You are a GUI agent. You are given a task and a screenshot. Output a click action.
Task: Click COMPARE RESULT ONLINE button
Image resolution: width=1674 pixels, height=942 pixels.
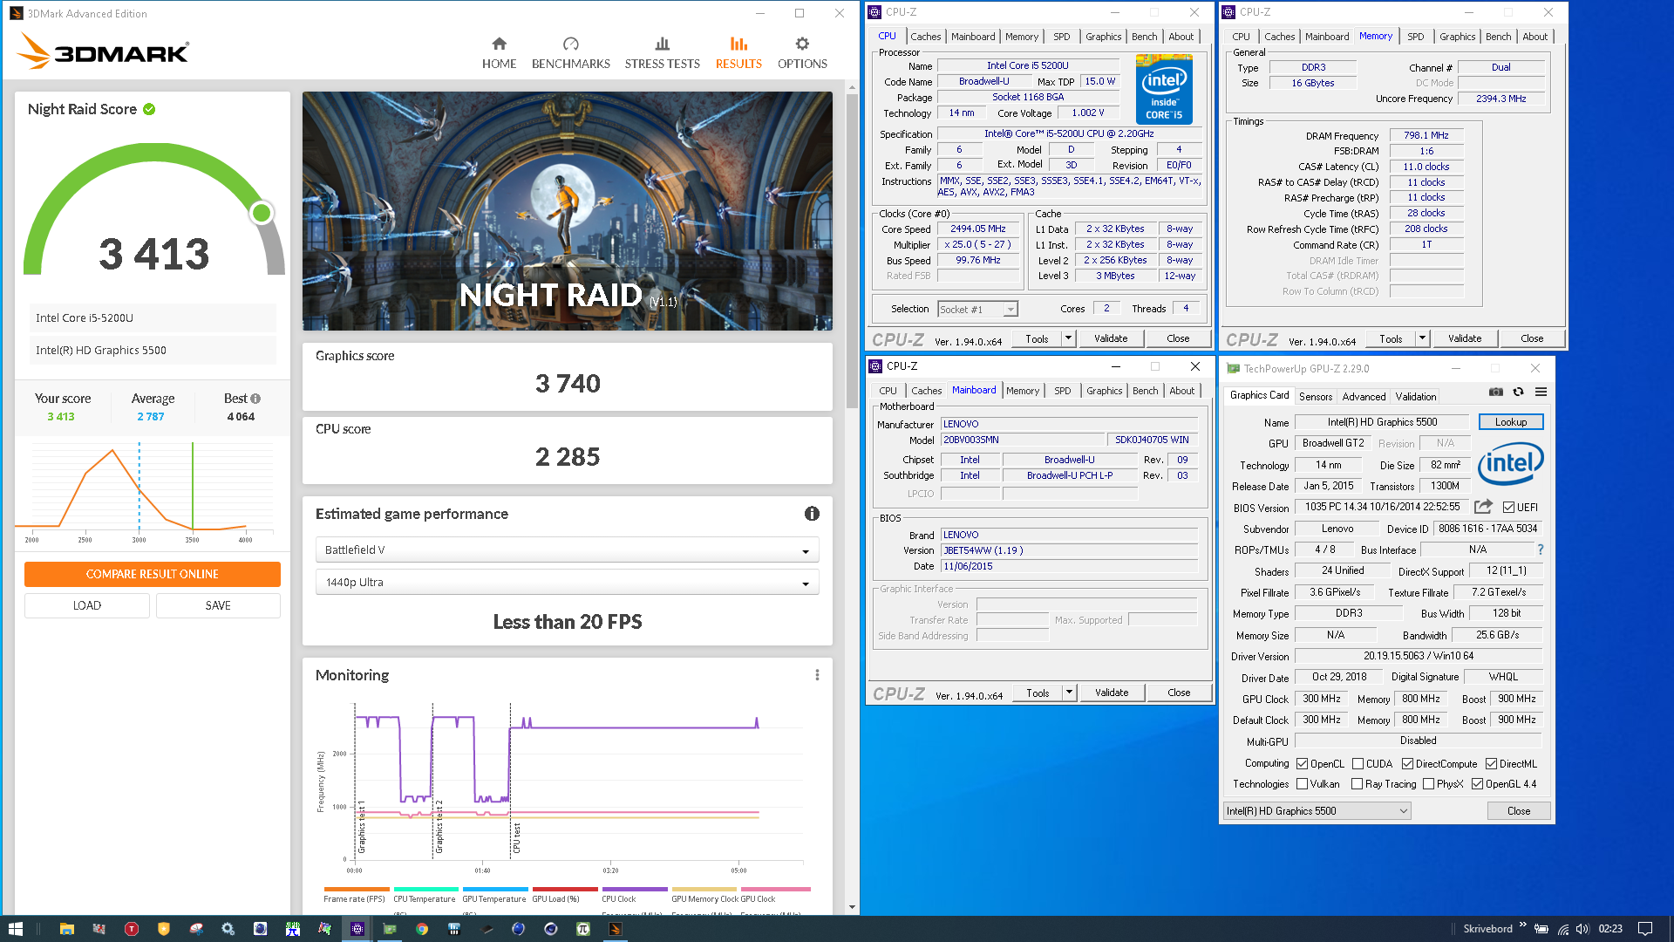(153, 574)
